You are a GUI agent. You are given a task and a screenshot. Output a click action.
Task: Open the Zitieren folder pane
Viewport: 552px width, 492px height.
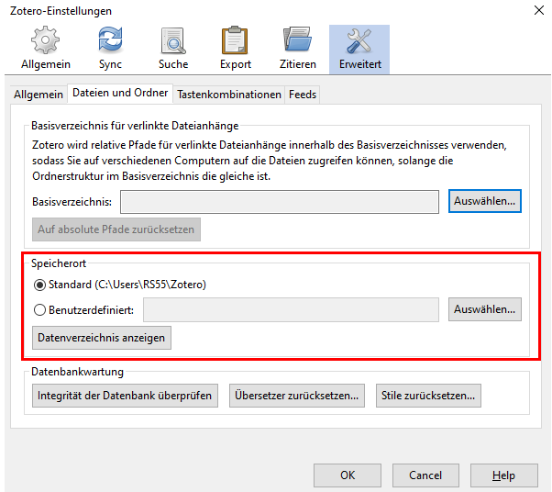pos(298,49)
